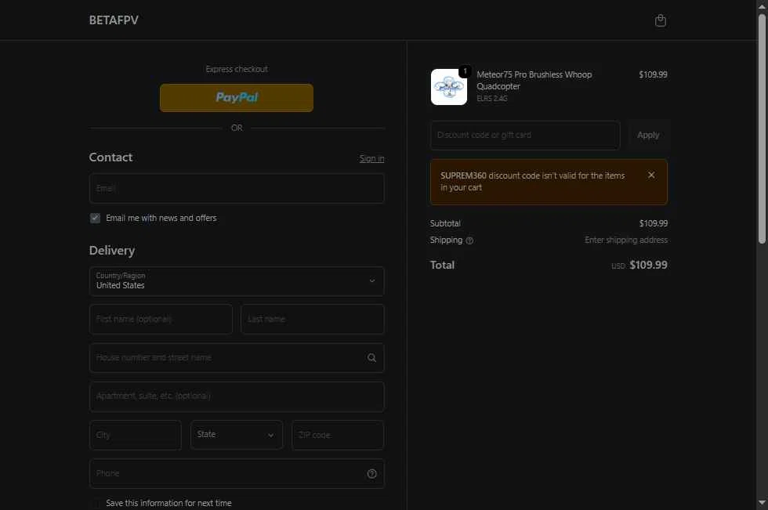This screenshot has width=768, height=510.
Task: Click the phone field help icon
Action: [x=371, y=473]
